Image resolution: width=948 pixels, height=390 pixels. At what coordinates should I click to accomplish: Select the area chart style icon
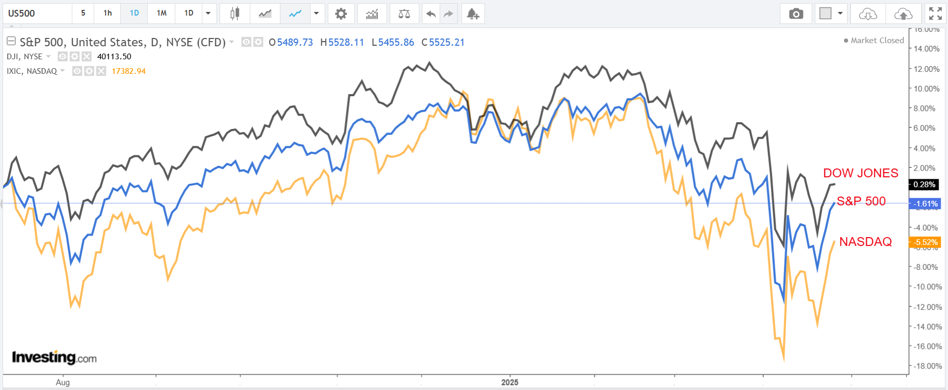[265, 14]
